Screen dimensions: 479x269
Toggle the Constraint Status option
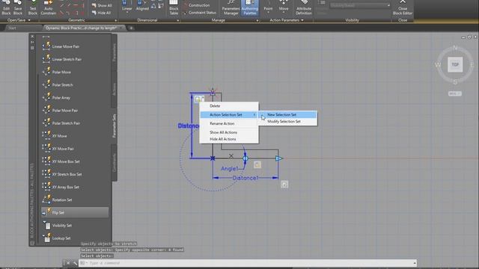[200, 13]
